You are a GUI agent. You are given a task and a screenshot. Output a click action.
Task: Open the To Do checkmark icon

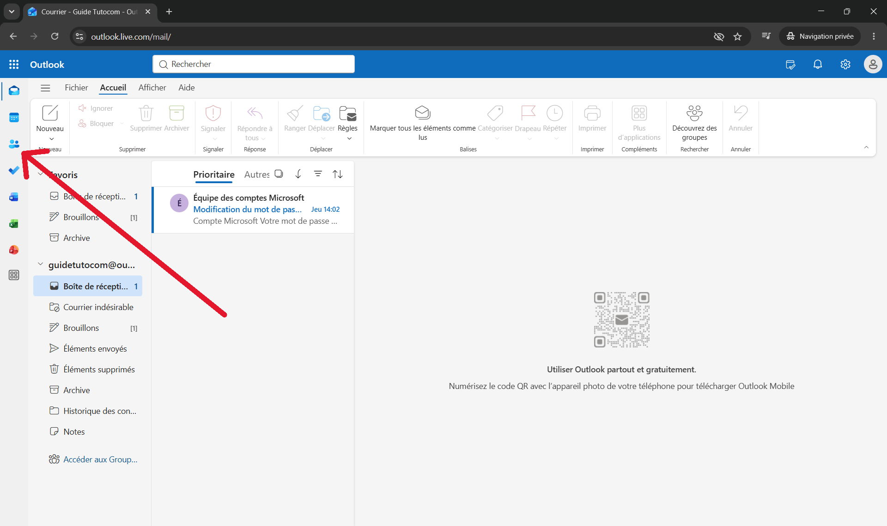[14, 170]
